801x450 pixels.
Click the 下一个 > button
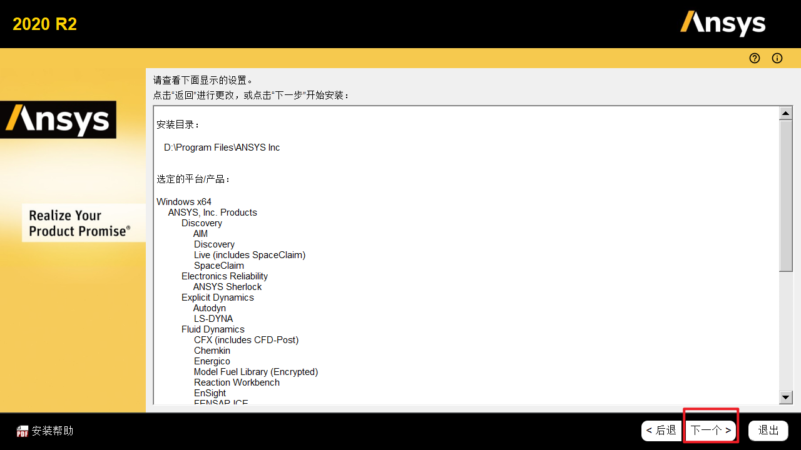711,431
